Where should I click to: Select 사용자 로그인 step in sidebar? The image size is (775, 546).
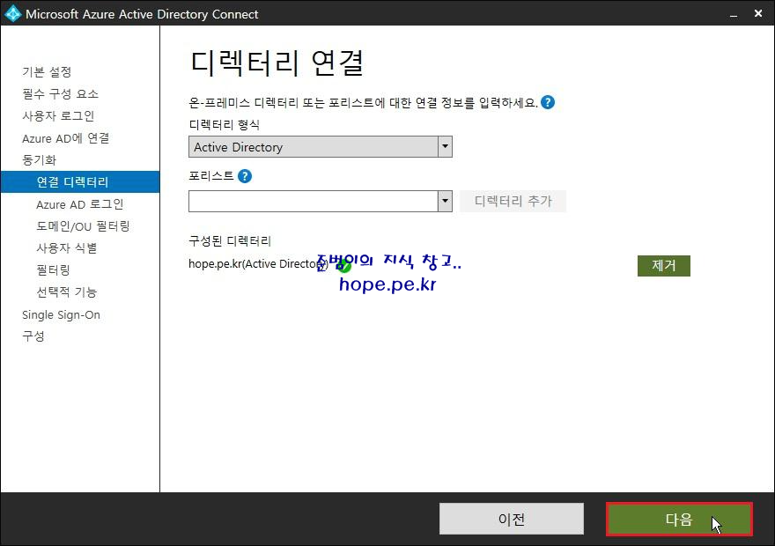click(58, 116)
